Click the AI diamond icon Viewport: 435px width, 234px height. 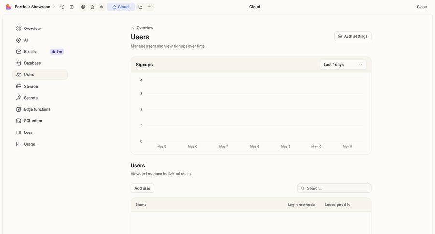point(18,40)
